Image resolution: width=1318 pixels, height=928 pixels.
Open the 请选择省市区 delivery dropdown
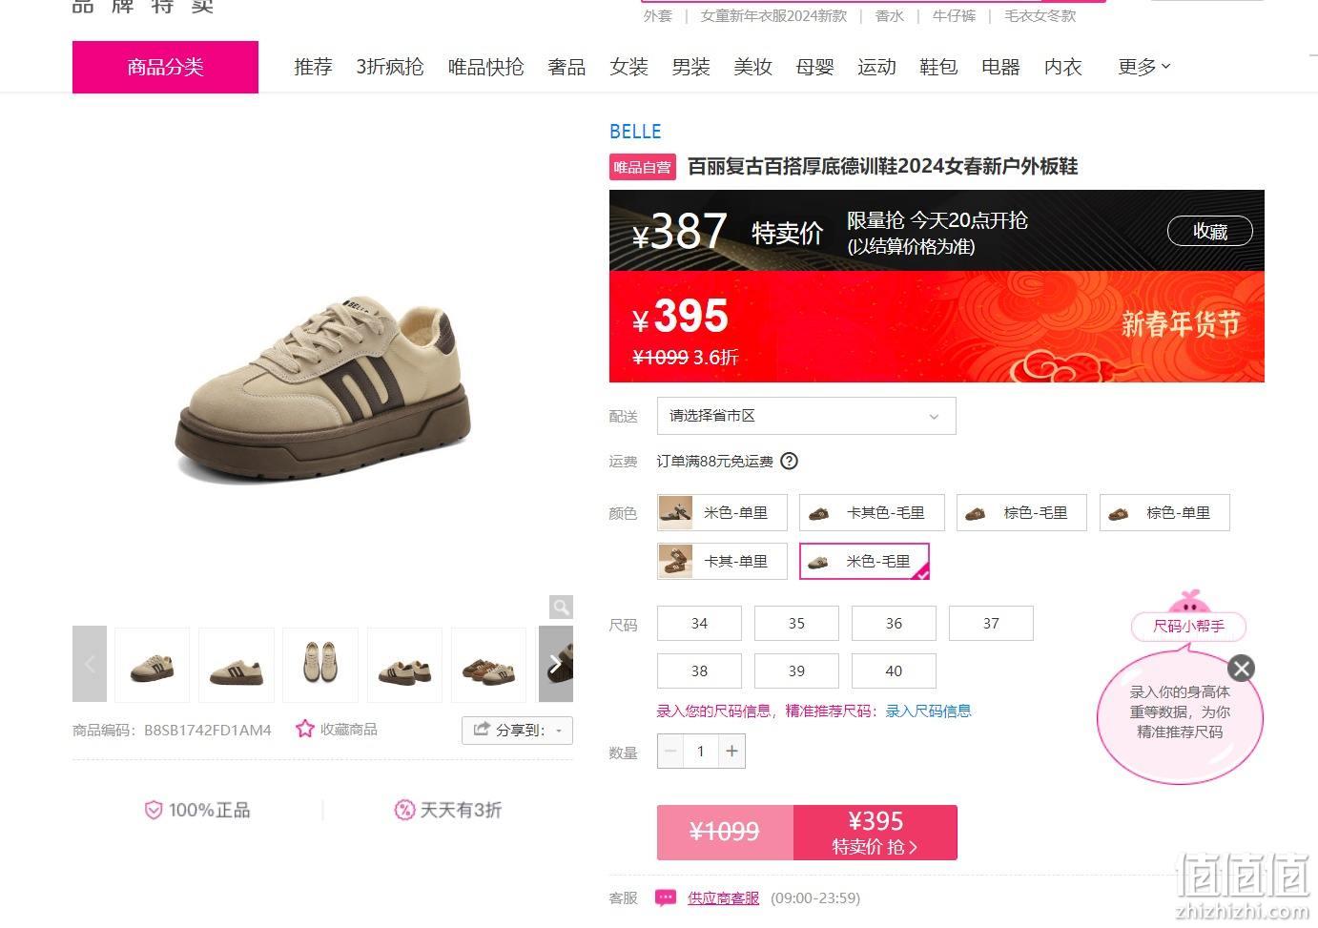pyautogui.click(x=806, y=416)
